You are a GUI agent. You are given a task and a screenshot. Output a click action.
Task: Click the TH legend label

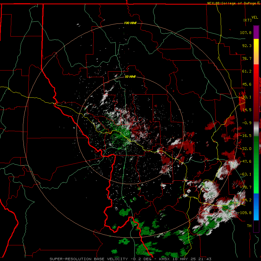pyautogui.click(x=249, y=226)
